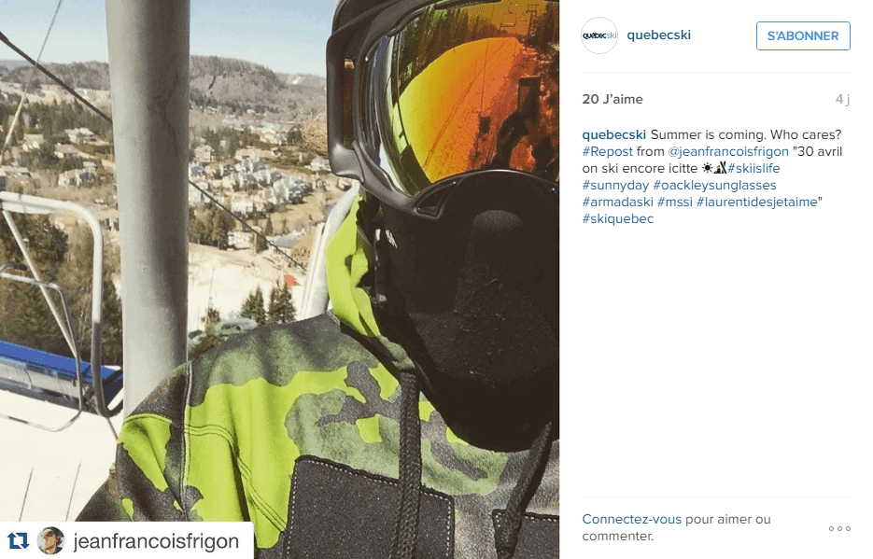The height and width of the screenshot is (559, 873).
Task: Click the repost arrows icon on photo
Action: click(x=18, y=540)
